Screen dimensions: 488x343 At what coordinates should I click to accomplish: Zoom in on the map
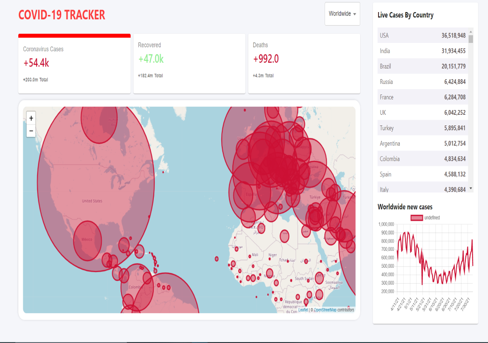click(31, 118)
